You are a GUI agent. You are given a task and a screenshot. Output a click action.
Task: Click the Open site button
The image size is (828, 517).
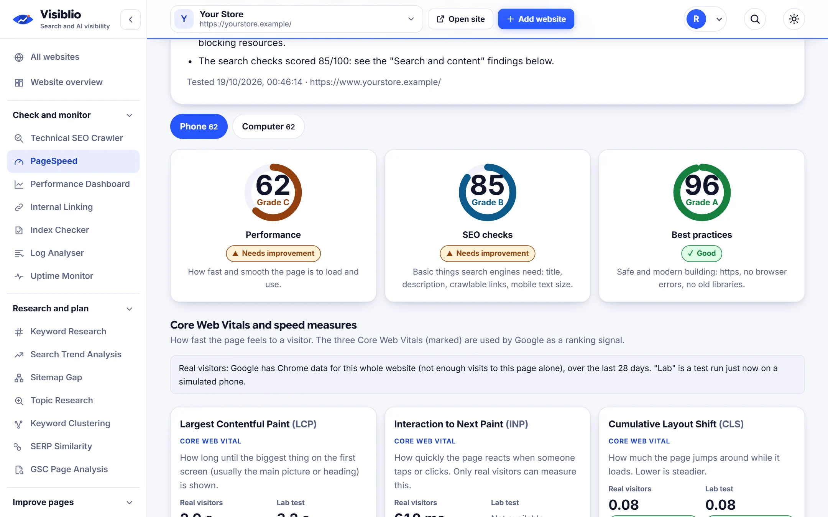[460, 19]
